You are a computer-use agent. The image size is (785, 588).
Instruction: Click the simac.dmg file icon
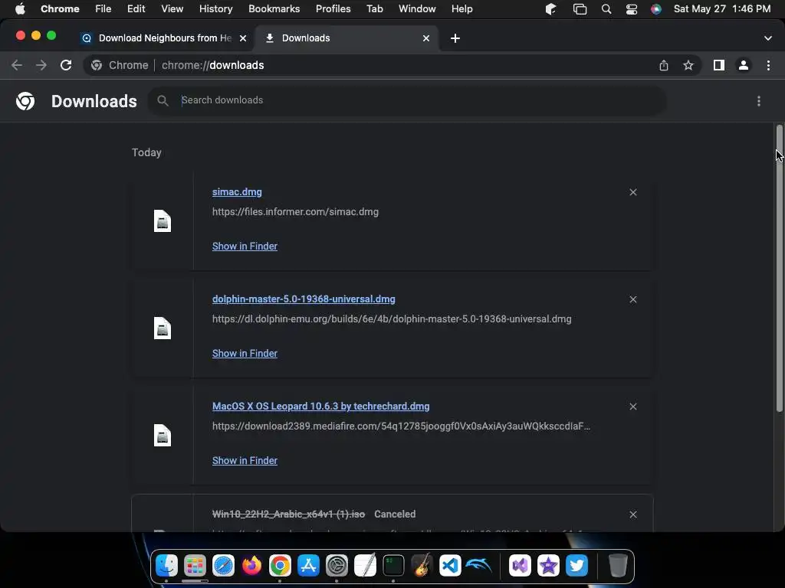point(163,221)
